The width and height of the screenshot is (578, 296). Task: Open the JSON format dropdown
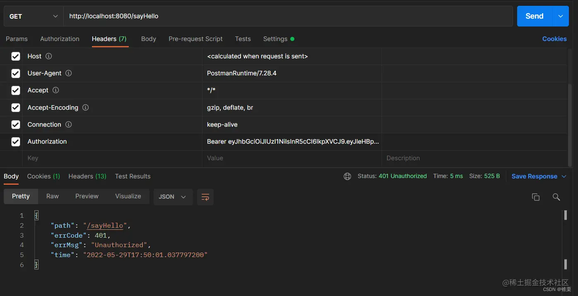point(173,197)
